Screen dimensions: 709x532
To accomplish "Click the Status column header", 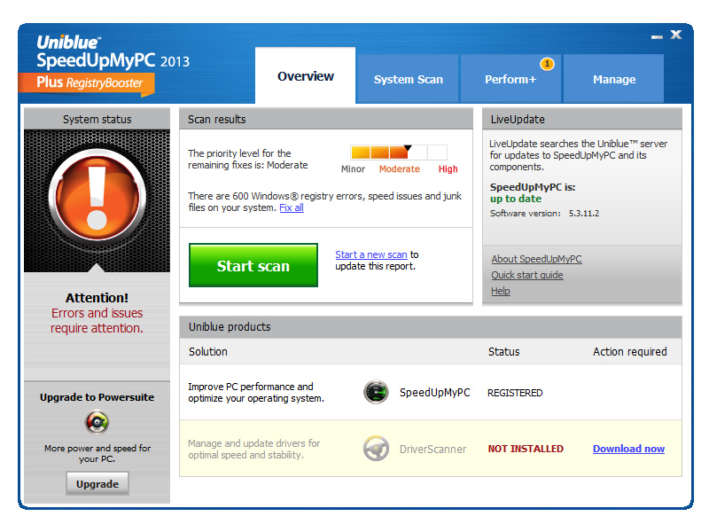I will point(503,351).
